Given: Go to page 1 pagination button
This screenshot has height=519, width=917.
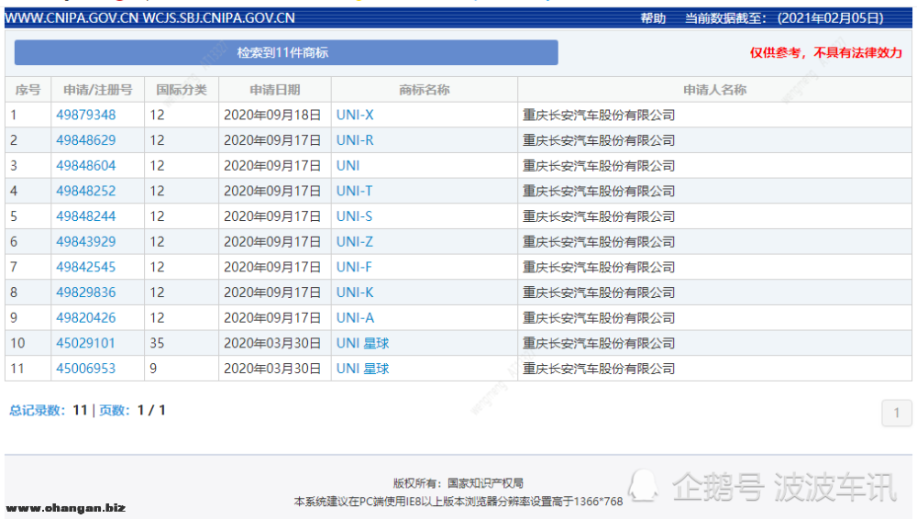Looking at the screenshot, I should [897, 414].
